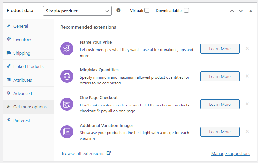Dismiss the Additional Variation Images suggestion
The image size is (258, 163).
[x=247, y=131]
